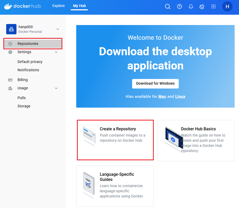Screen dimensions: 239x208
Task: Open the help question mark icon
Action: (x=180, y=6)
